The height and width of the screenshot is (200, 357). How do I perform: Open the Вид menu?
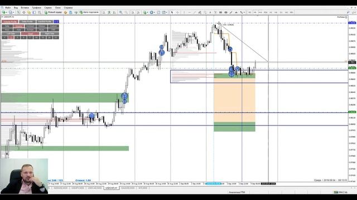pos(16,8)
